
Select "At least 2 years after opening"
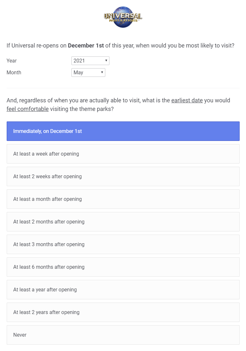click(x=123, y=312)
